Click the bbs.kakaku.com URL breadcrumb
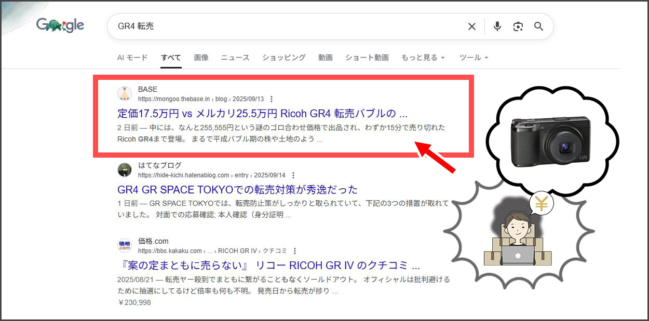This screenshot has height=321, width=649. click(213, 251)
